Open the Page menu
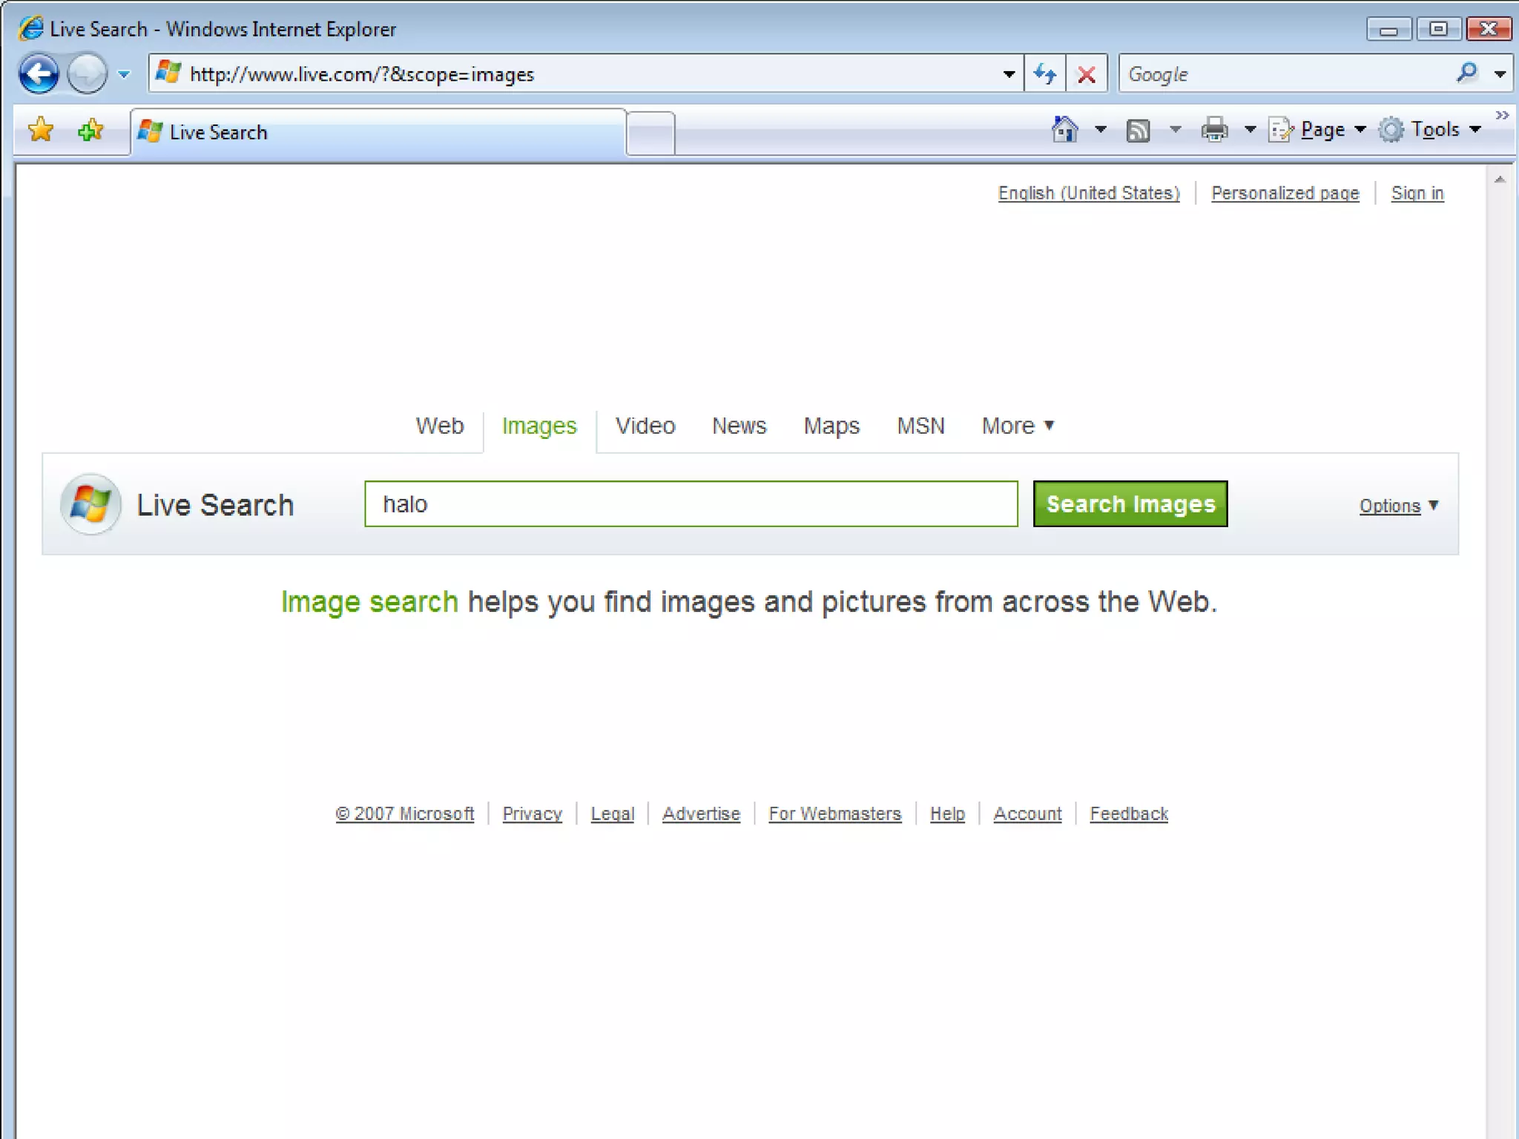The image size is (1519, 1139). coord(1317,130)
